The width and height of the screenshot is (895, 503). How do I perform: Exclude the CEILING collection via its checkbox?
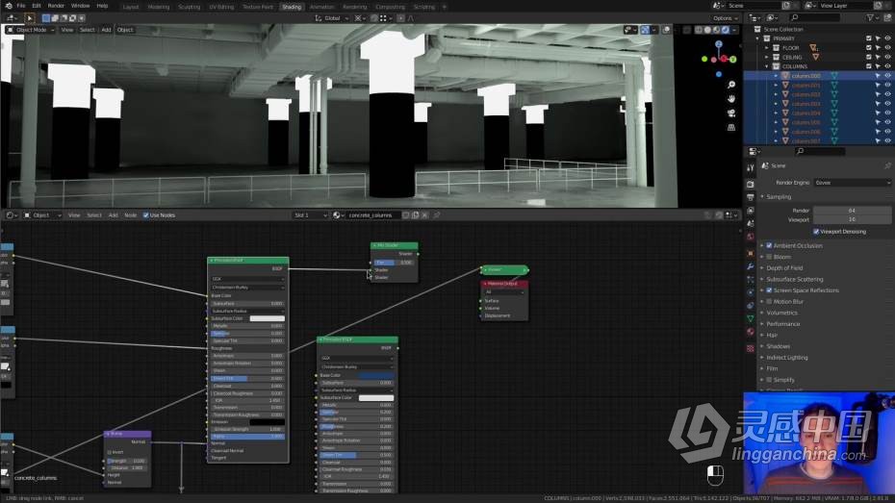tap(869, 57)
